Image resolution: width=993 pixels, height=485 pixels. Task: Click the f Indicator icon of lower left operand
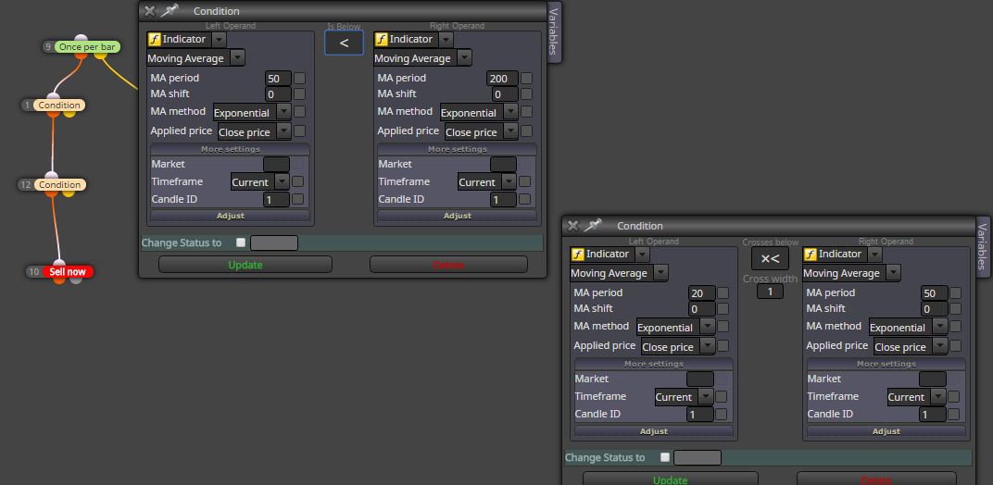pos(578,254)
